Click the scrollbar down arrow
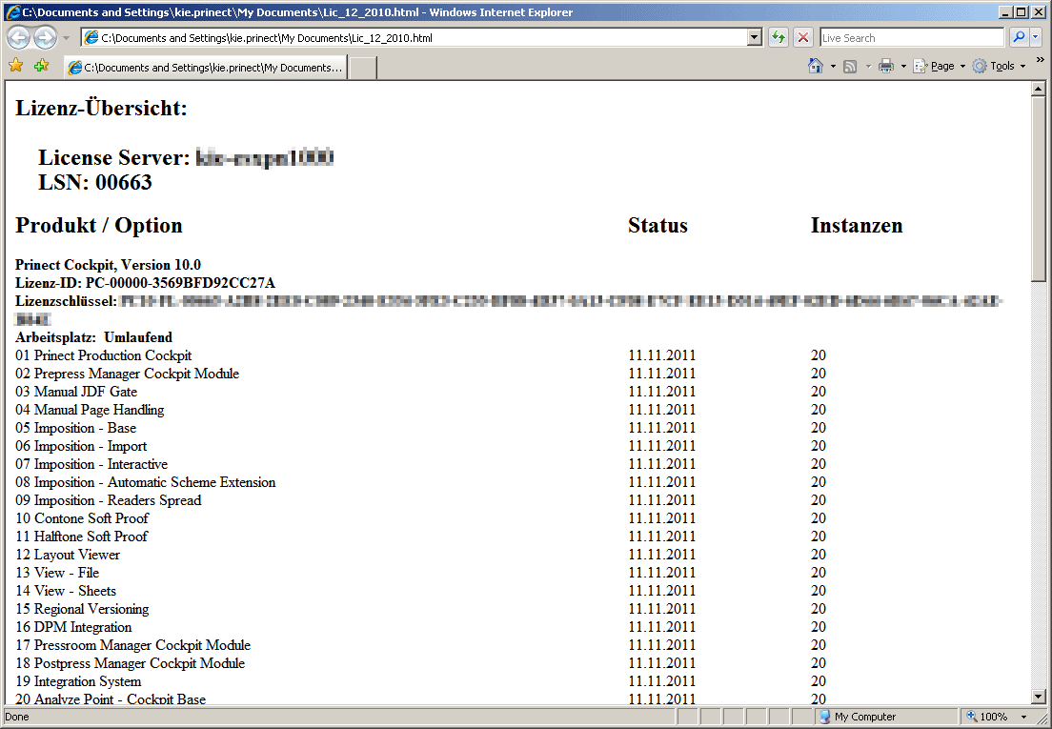Viewport: 1052px width, 729px height. [x=1038, y=697]
